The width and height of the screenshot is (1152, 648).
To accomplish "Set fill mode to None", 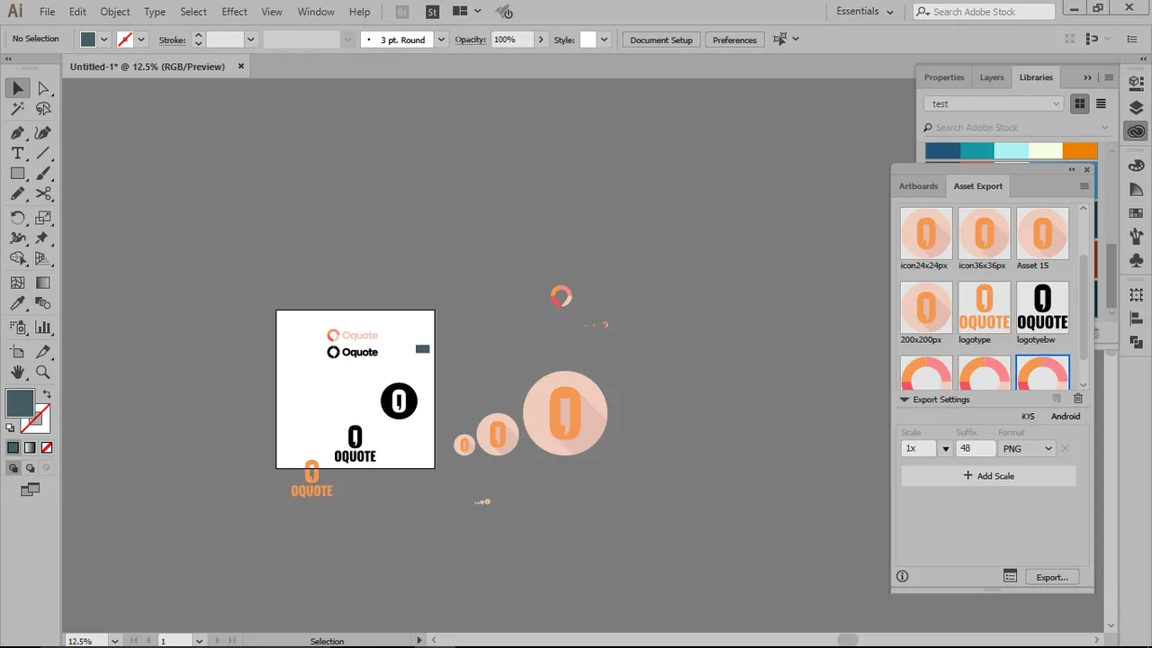I will (x=47, y=447).
